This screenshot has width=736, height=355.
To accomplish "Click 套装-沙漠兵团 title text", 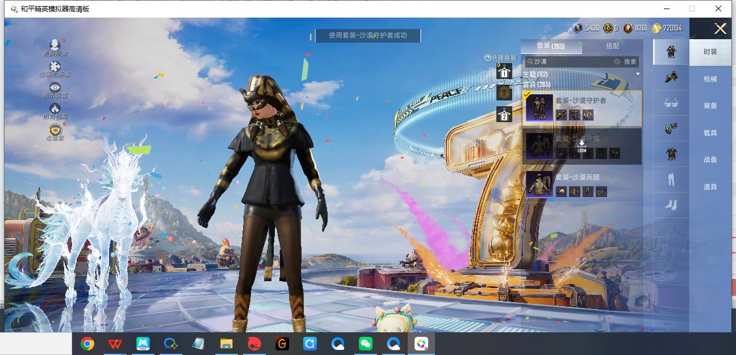I will tap(577, 177).
